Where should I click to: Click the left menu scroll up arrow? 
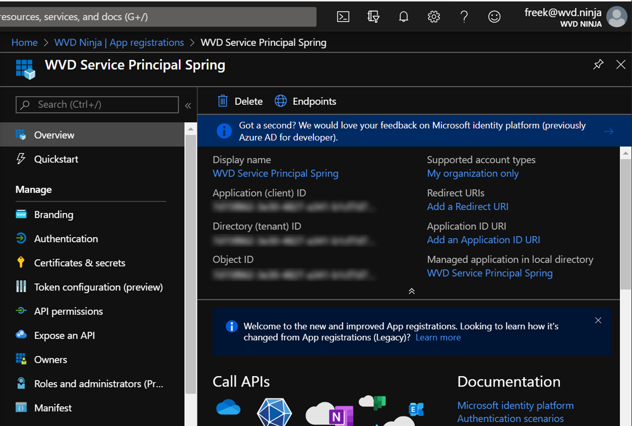click(x=191, y=129)
